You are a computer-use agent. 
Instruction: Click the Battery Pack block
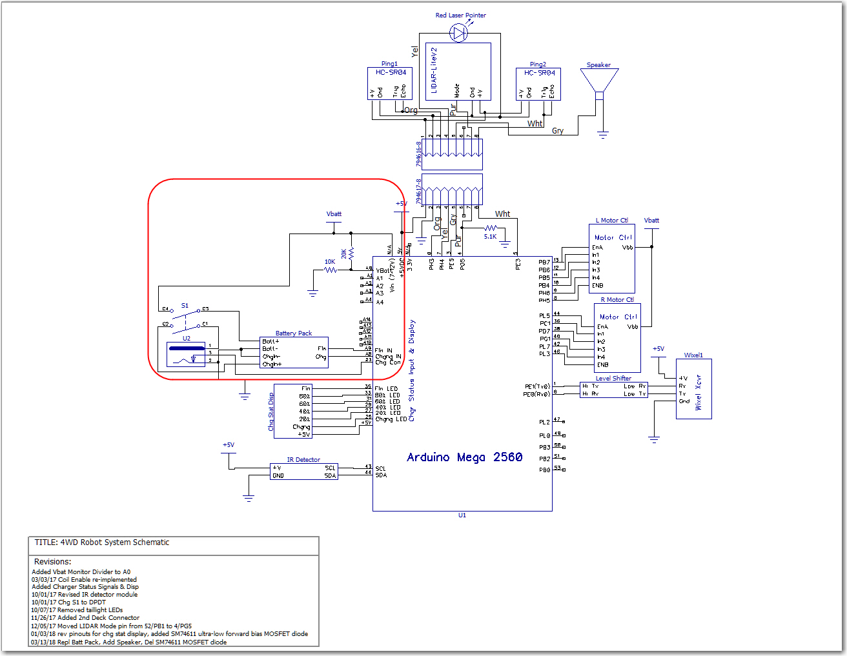tap(294, 353)
